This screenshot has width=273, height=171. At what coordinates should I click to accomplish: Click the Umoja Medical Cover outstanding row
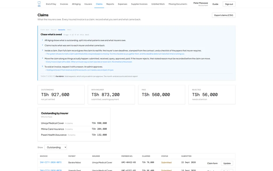[74, 123]
